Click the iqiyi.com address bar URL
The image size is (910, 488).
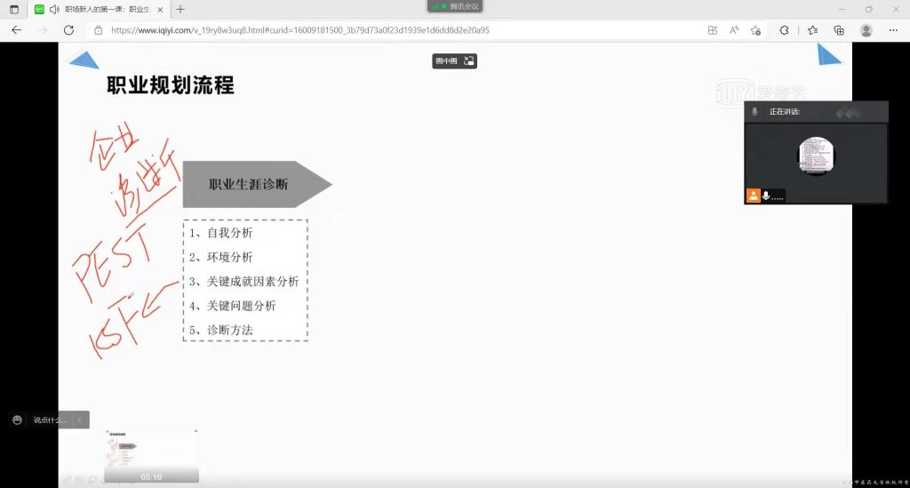pos(299,29)
